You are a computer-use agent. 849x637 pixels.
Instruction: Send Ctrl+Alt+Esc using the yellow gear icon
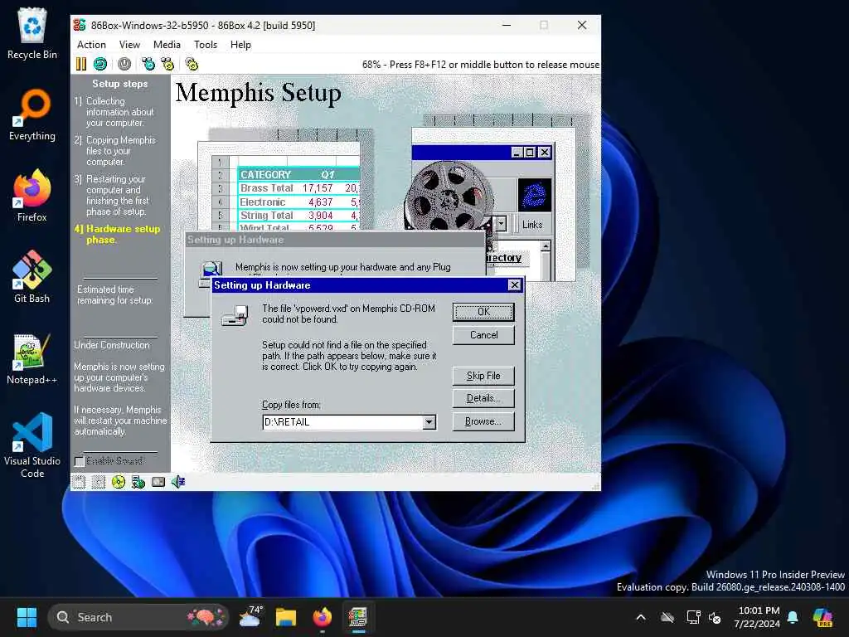click(x=167, y=64)
